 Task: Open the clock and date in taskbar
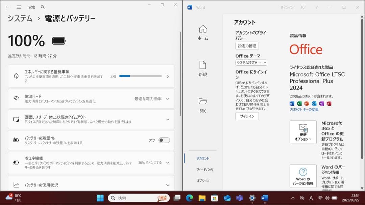(x=351, y=198)
